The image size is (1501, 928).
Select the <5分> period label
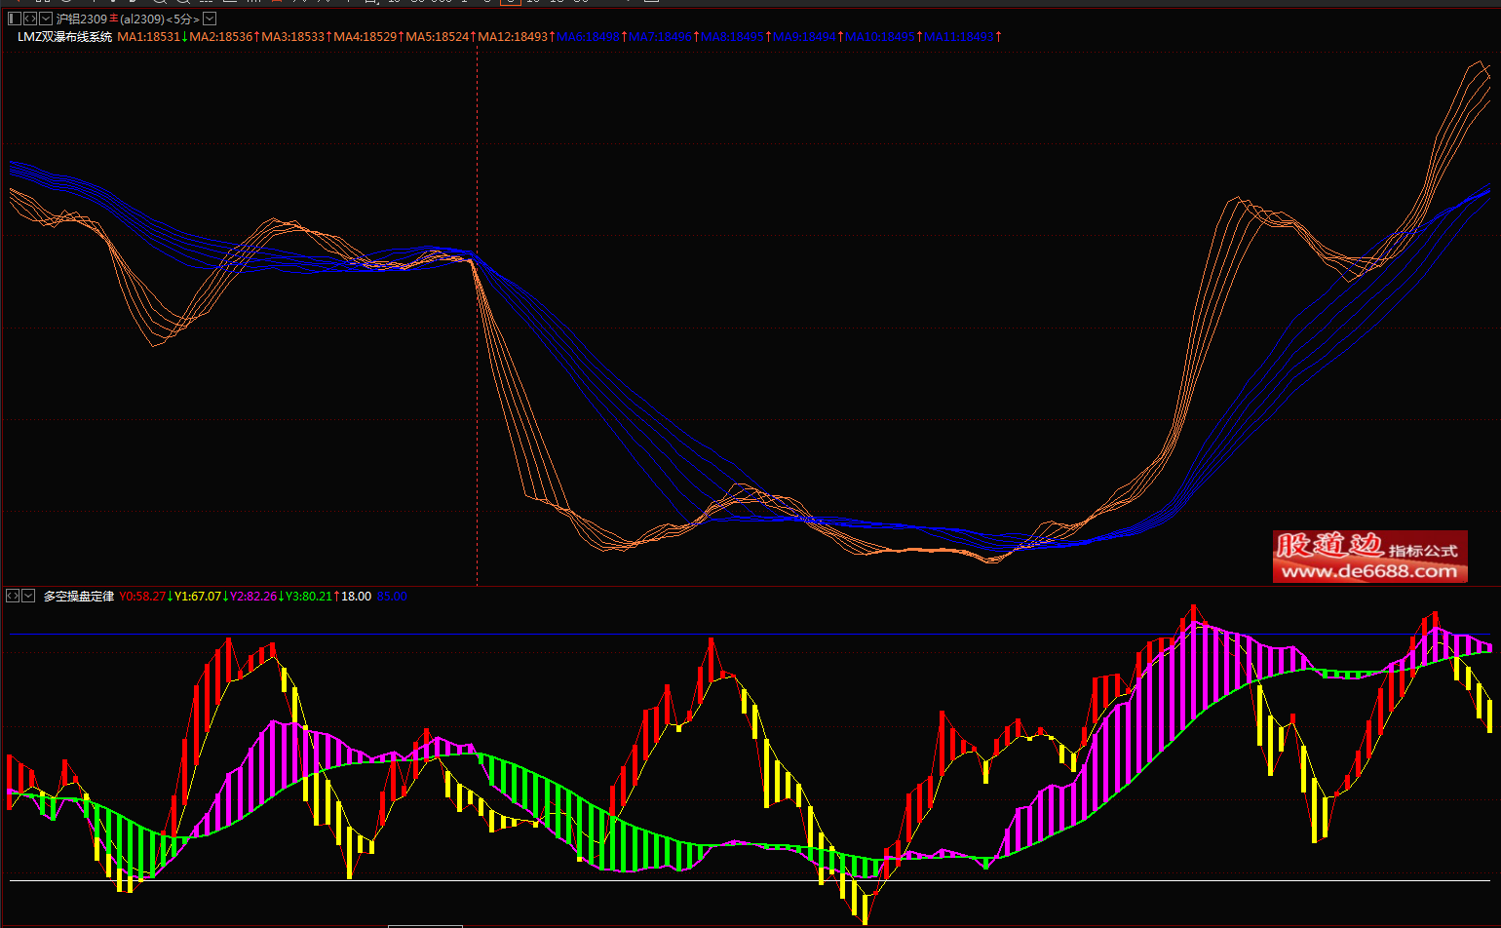(x=181, y=19)
